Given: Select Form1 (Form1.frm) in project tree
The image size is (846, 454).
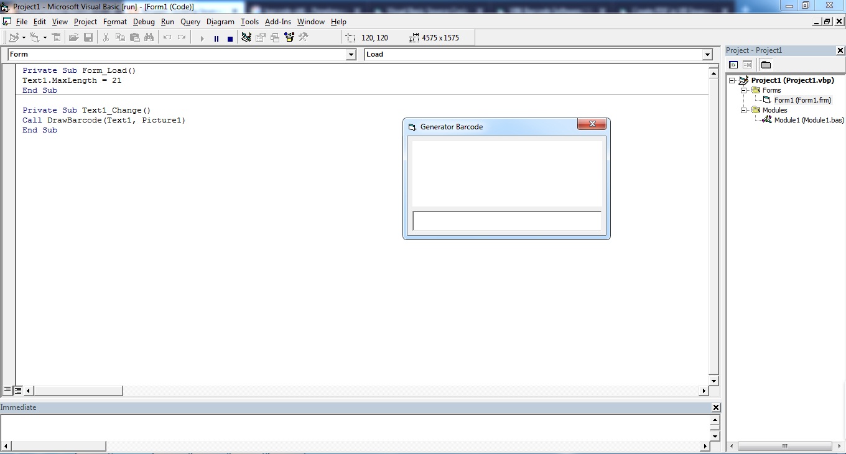Looking at the screenshot, I should pyautogui.click(x=802, y=100).
